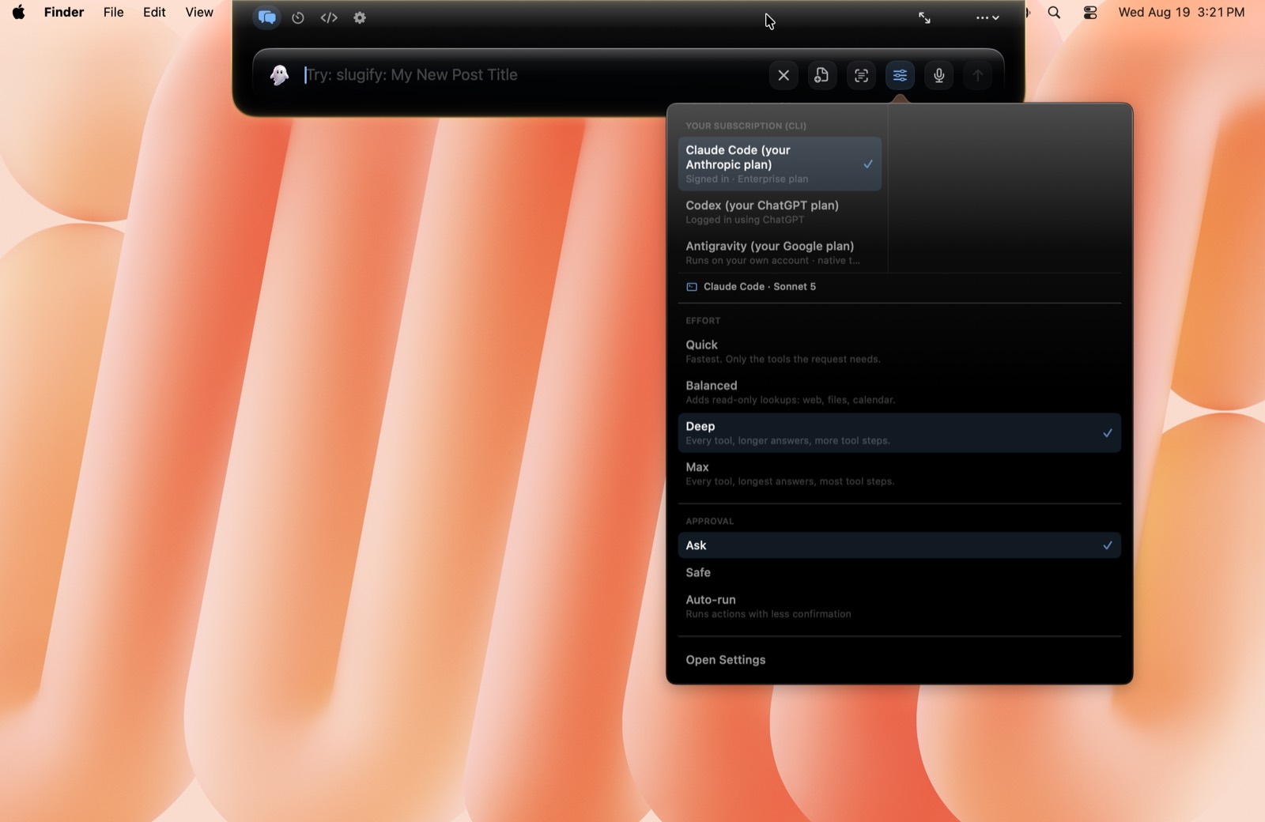The height and width of the screenshot is (822, 1265).
Task: Set approval to Ask
Action: tap(900, 545)
